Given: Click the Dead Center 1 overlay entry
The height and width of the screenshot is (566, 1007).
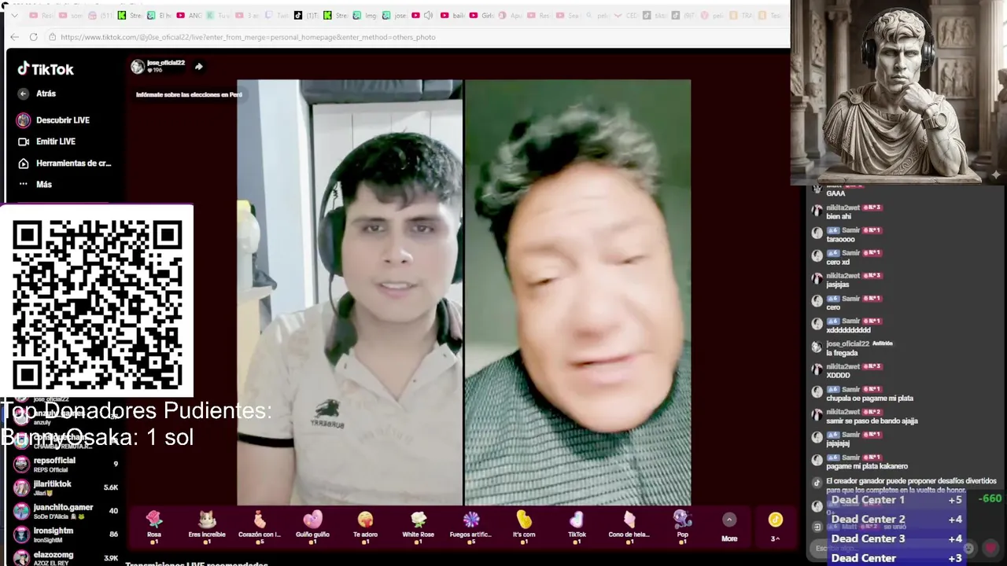Looking at the screenshot, I should (896, 500).
